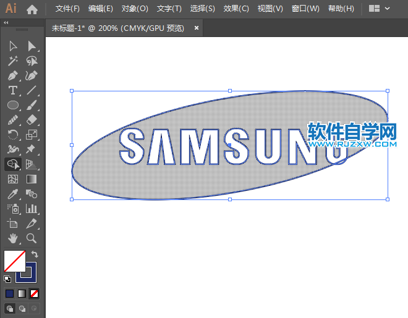
Task: Open the 对象(O) menu
Action: (135, 9)
